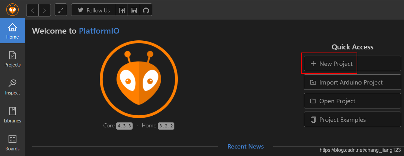Click the Project Examples button
The width and height of the screenshot is (404, 156).
[x=353, y=119]
